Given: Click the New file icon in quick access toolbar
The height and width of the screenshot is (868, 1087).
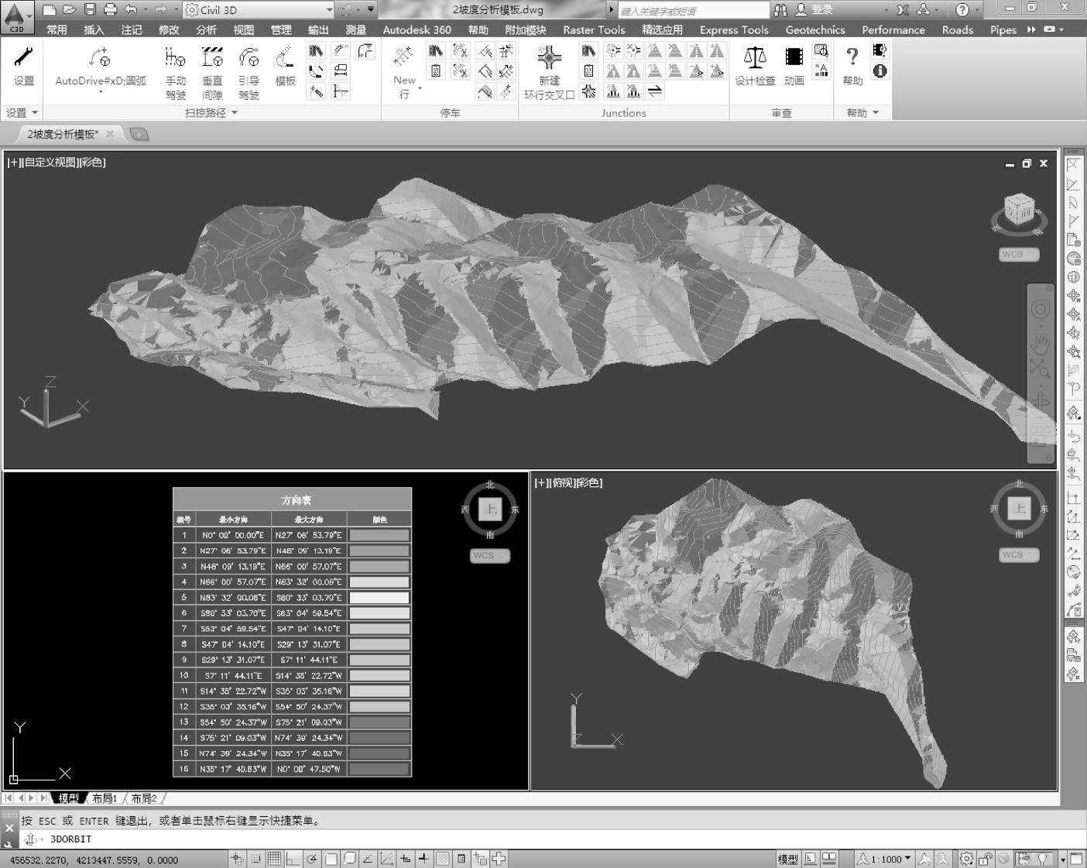Looking at the screenshot, I should [x=49, y=9].
